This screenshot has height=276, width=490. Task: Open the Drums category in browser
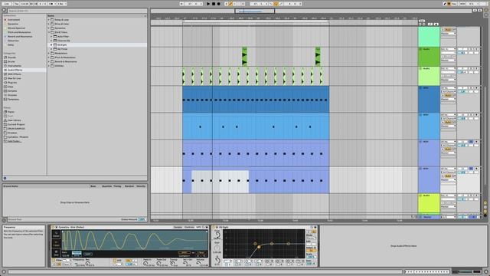[x=11, y=61]
